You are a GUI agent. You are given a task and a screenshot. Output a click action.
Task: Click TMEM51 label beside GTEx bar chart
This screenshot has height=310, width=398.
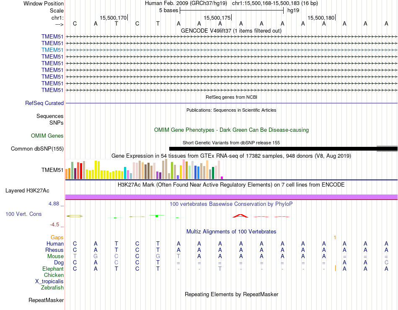click(x=52, y=170)
